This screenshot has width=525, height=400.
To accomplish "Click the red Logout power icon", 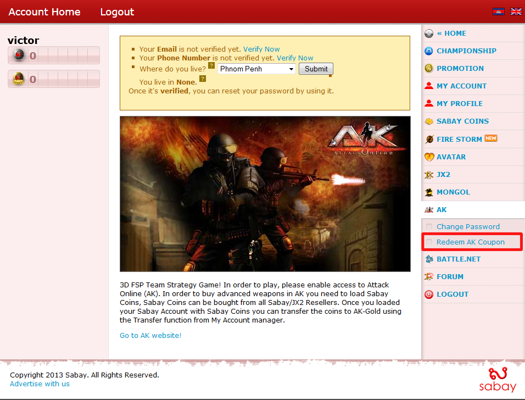I will [429, 294].
